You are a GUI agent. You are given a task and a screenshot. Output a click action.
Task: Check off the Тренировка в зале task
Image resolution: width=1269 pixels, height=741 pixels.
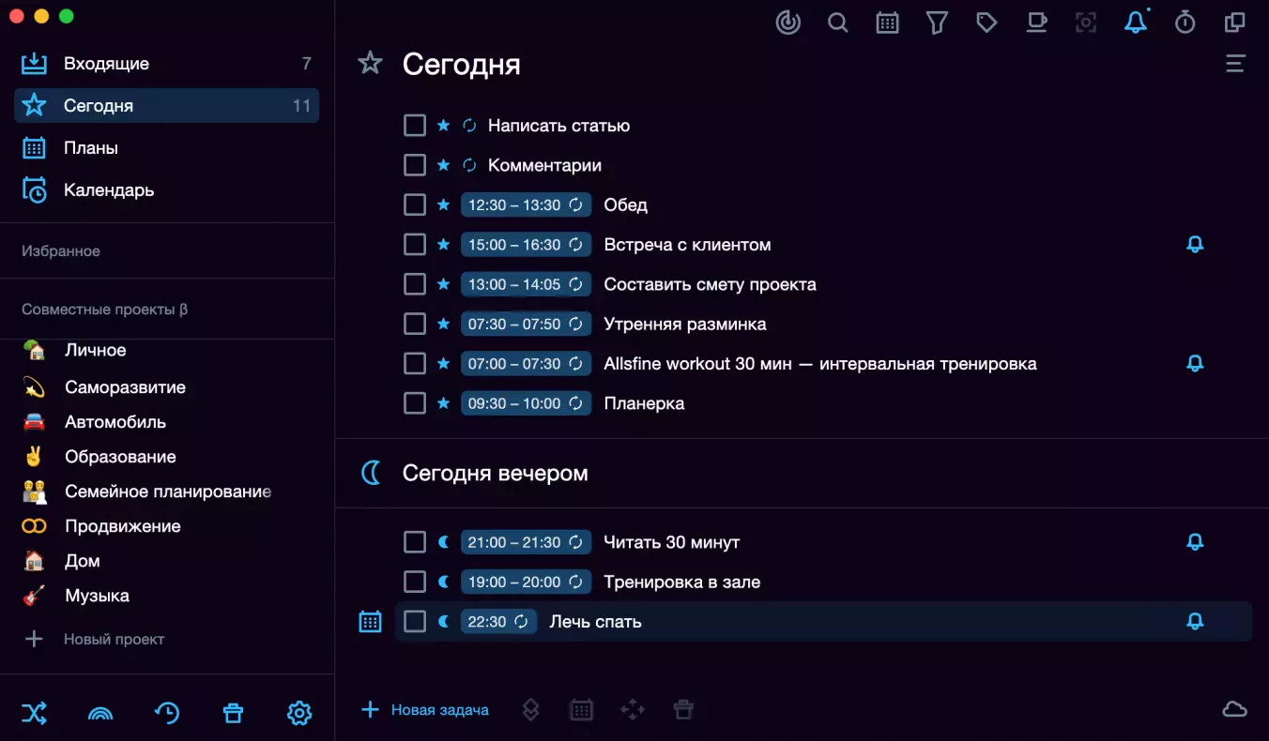pyautogui.click(x=415, y=582)
